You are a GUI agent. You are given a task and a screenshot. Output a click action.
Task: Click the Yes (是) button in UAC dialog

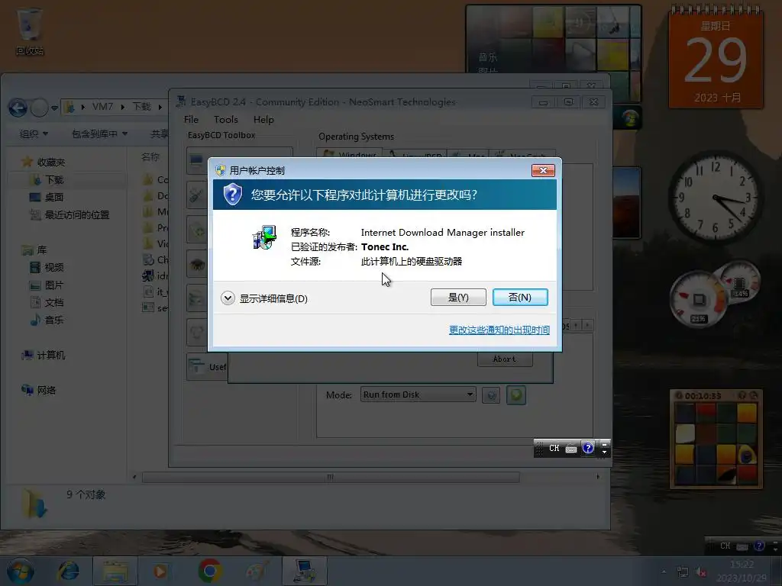[x=458, y=298]
